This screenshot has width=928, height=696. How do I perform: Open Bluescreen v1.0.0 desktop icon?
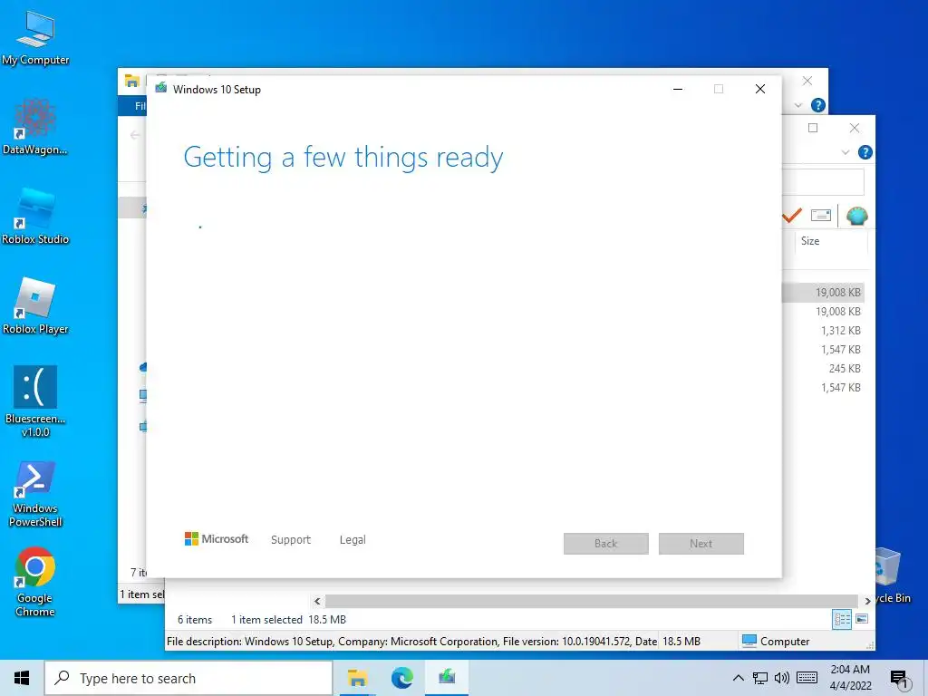[35, 401]
